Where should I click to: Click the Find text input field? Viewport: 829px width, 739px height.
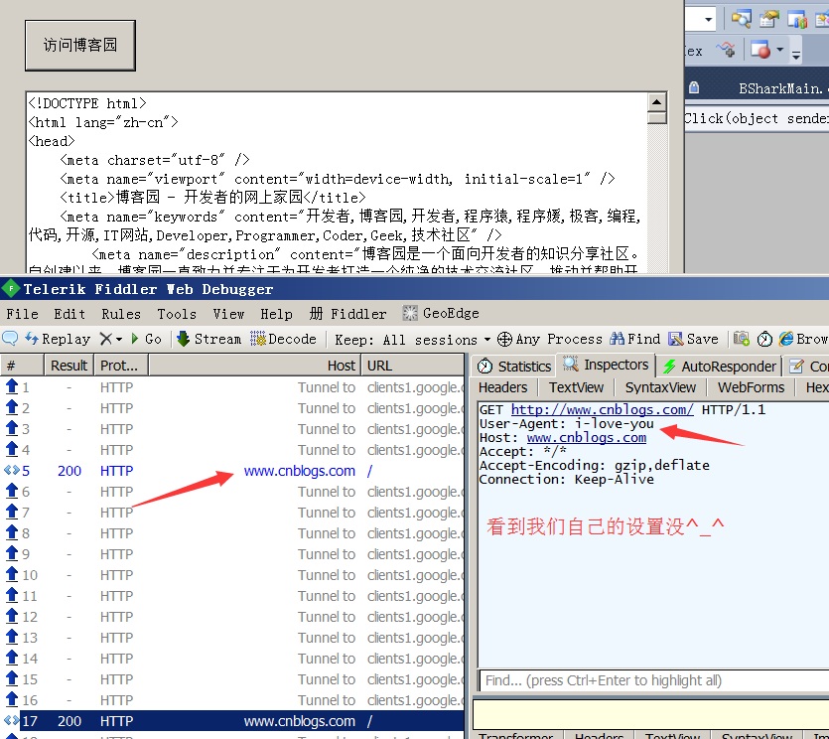[654, 680]
